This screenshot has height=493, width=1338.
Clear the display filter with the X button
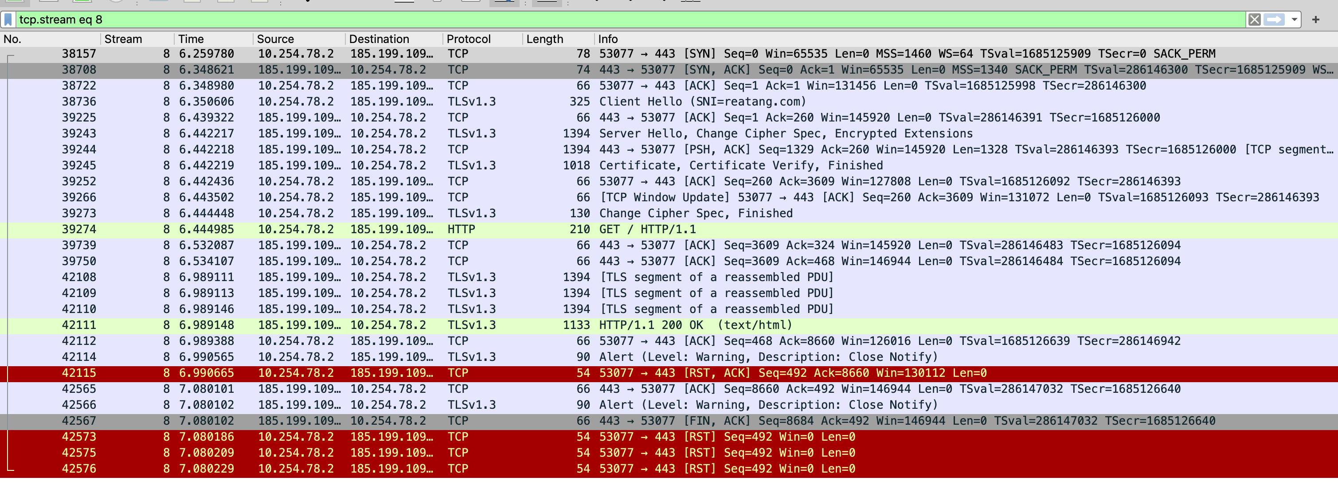click(x=1254, y=20)
